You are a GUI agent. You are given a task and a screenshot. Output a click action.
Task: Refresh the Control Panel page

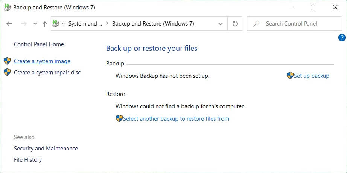[235, 24]
